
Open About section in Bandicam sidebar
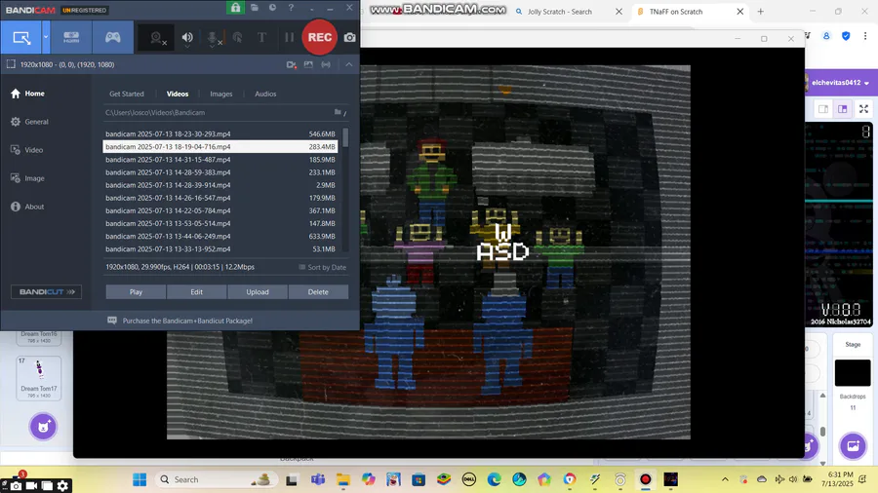pos(27,207)
